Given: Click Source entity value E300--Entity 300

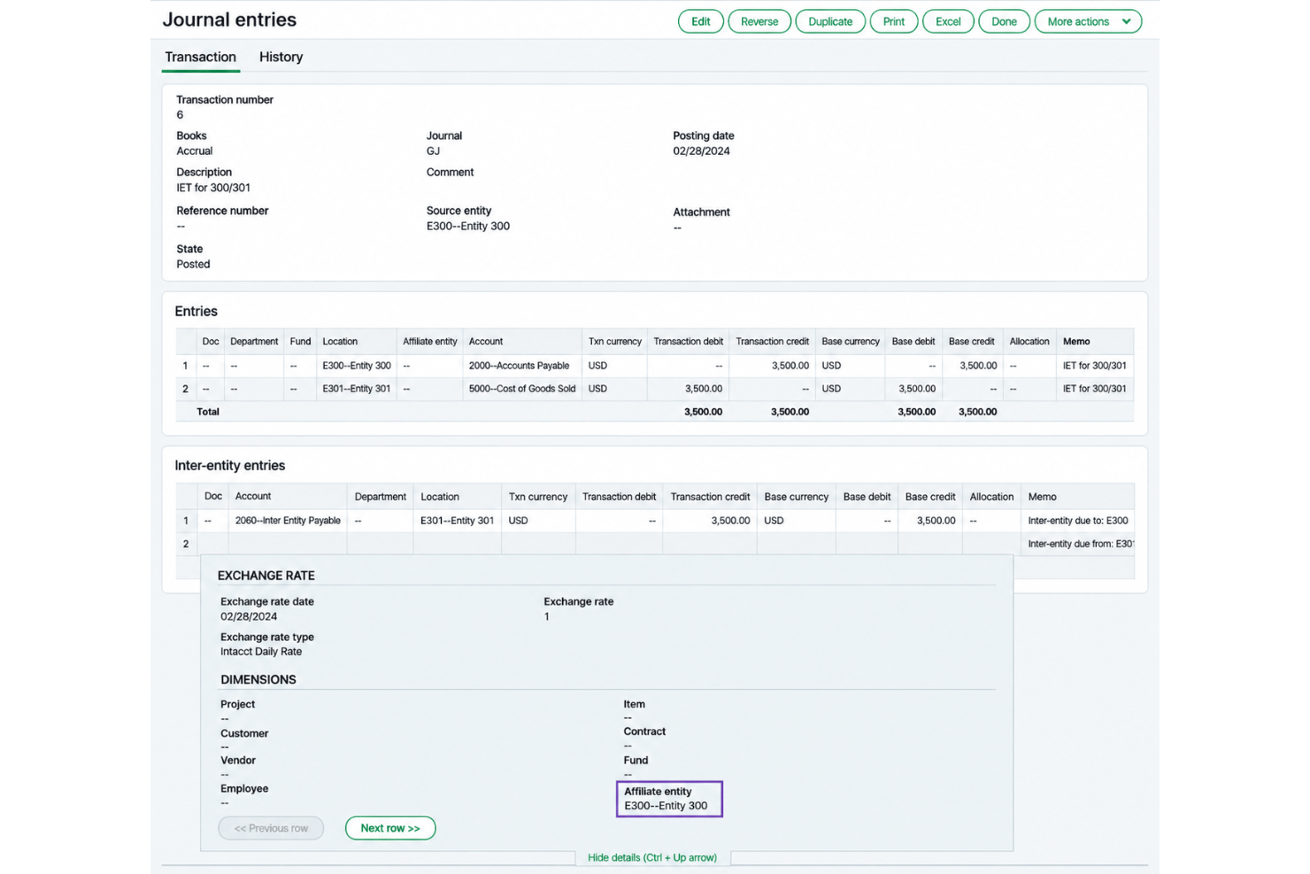Looking at the screenshot, I should coord(467,226).
